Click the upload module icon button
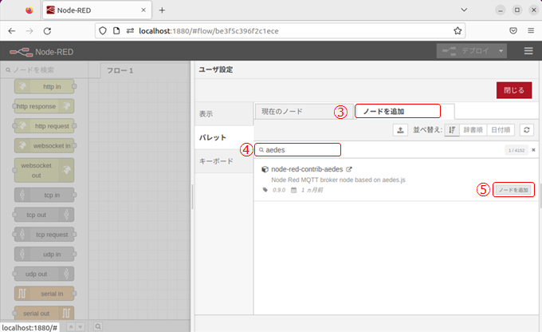Viewport: 542px width, 332px height. click(x=401, y=130)
